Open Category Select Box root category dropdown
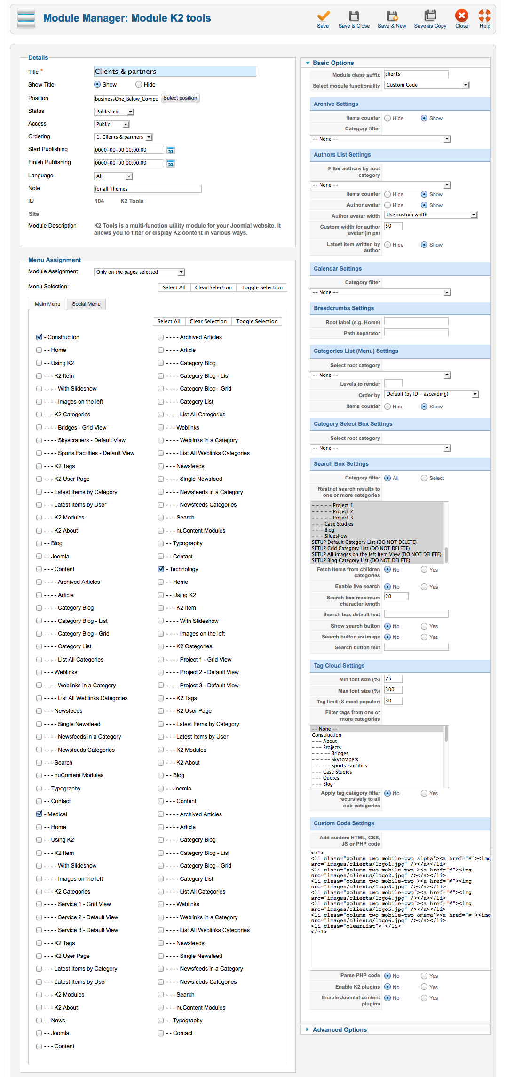Image resolution: width=506 pixels, height=1077 pixels. 380,448
